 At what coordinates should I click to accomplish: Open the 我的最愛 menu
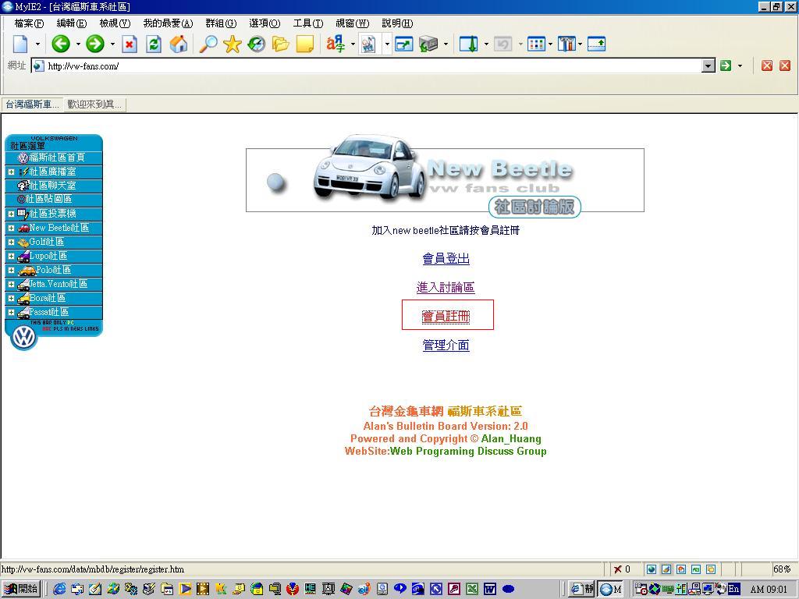[167, 23]
